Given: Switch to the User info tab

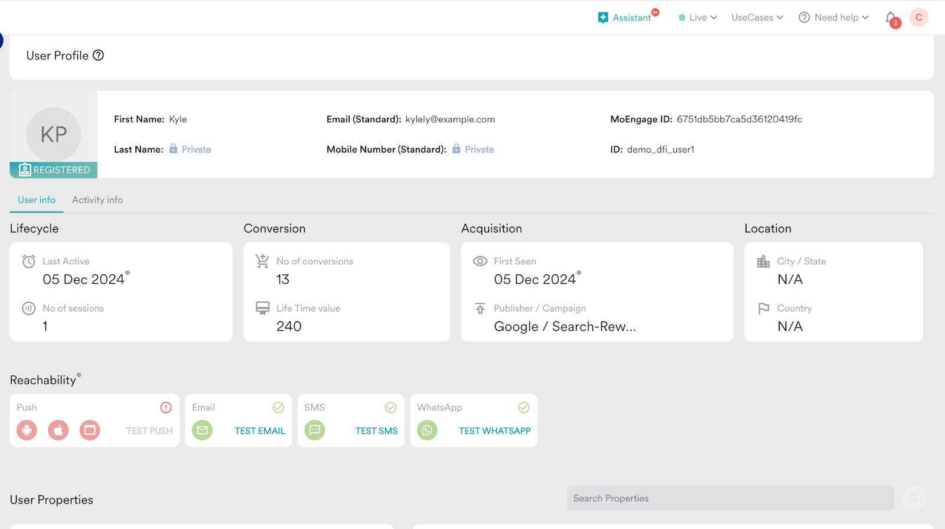Looking at the screenshot, I should coord(37,200).
